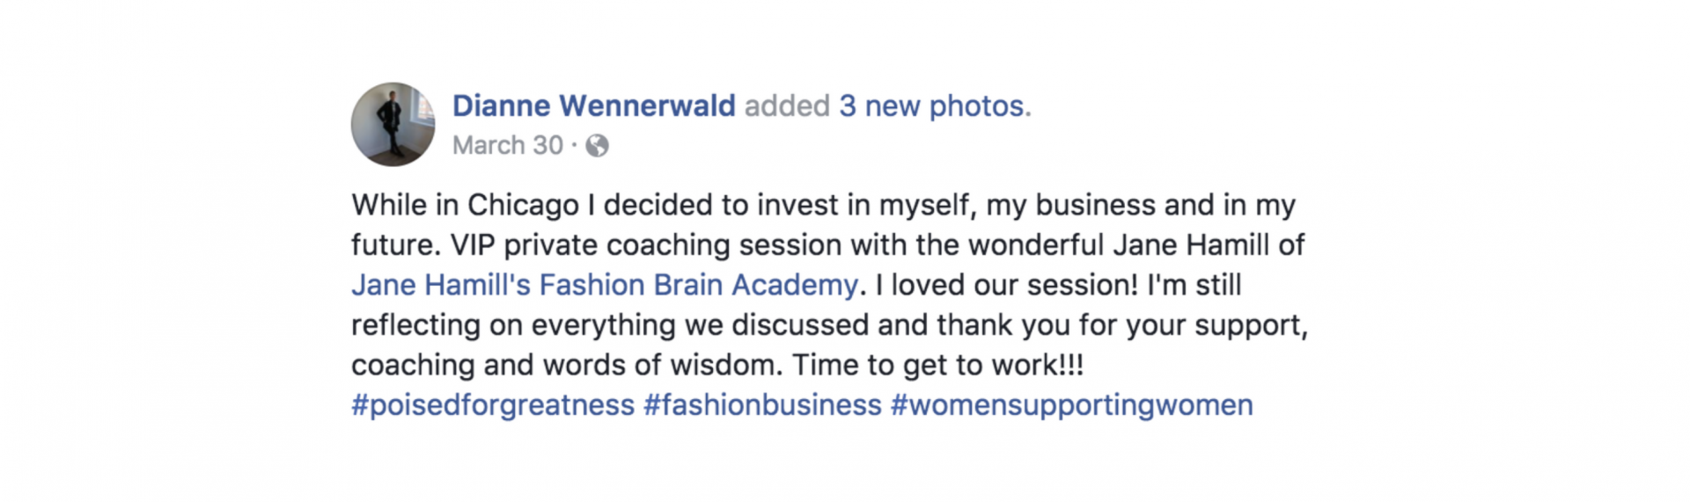The width and height of the screenshot is (1690, 502).
Task: Click the word "added" in post header
Action: [787, 106]
